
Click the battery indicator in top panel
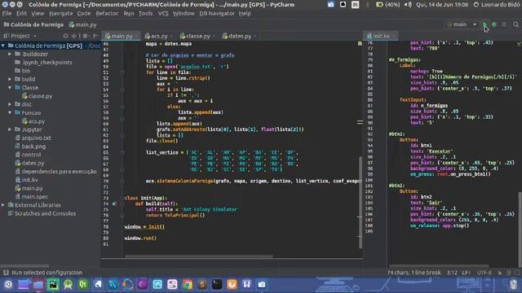pyautogui.click(x=387, y=5)
